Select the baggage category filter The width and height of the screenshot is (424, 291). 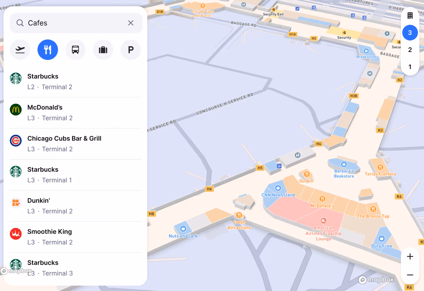point(103,50)
